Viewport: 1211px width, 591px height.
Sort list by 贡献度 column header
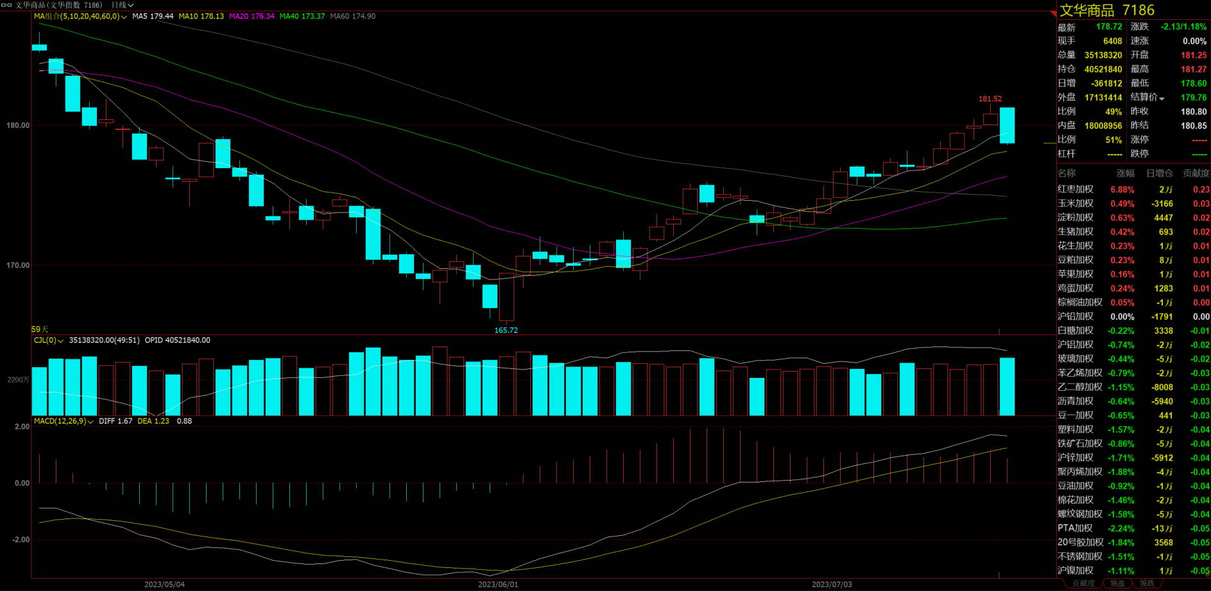[x=1196, y=173]
